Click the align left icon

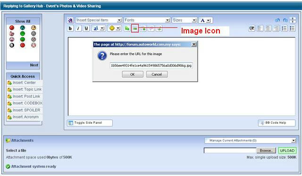(x=260, y=28)
